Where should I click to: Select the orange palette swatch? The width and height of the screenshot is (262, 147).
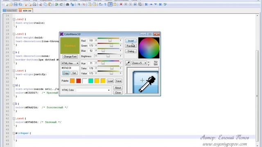(72, 81)
